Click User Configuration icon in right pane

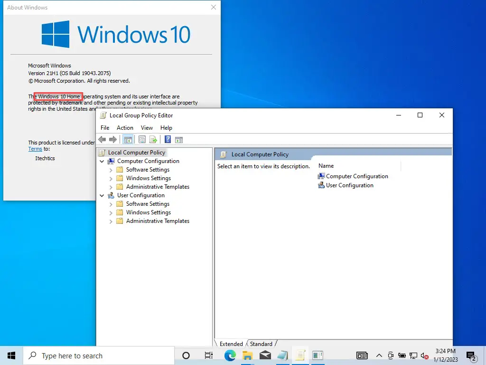point(321,185)
